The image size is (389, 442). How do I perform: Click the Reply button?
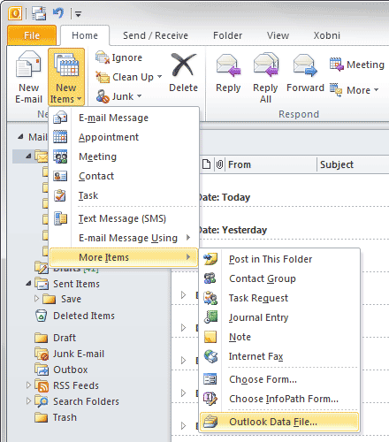tap(228, 72)
